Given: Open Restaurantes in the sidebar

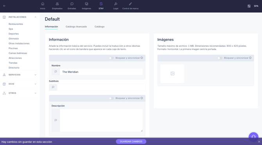Looking at the screenshot, I should tap(16, 24).
